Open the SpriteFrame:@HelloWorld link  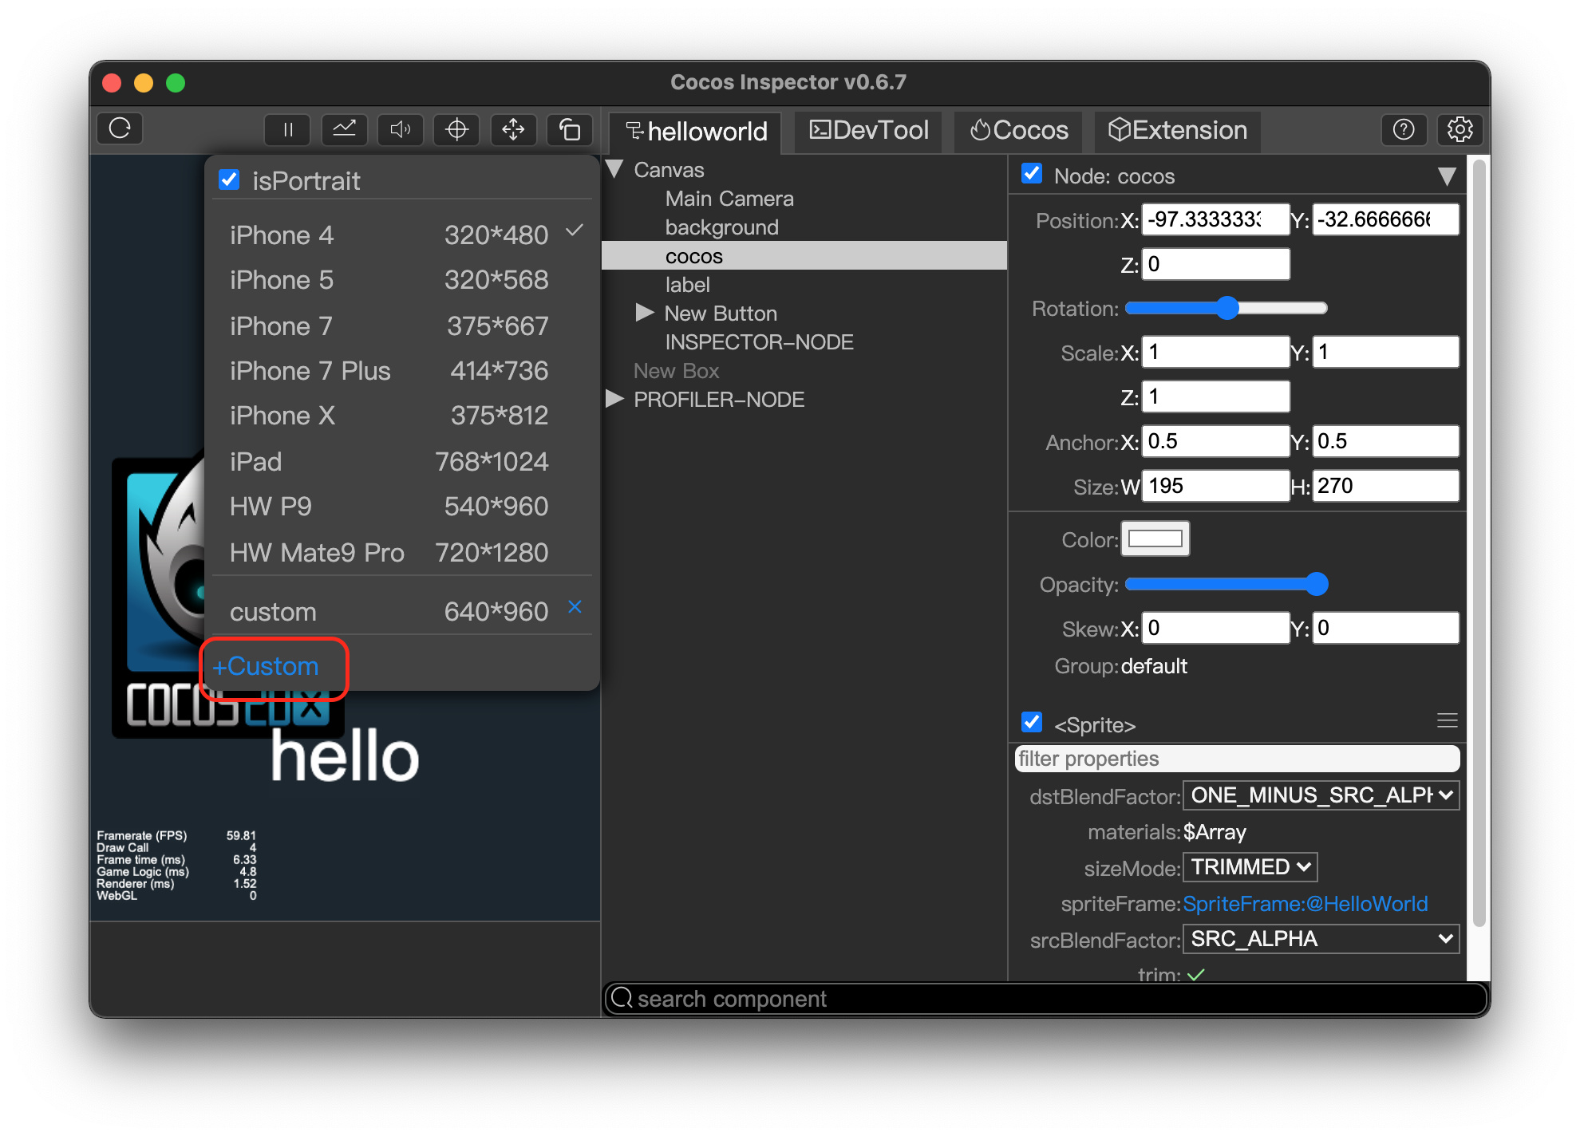click(x=1305, y=904)
